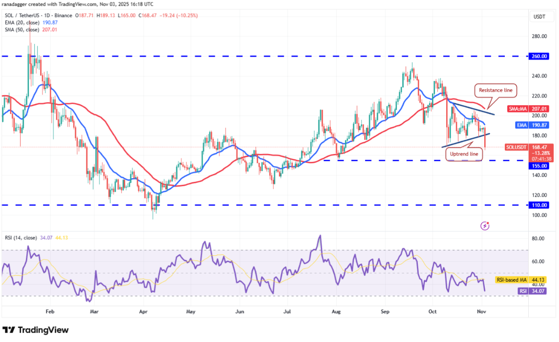
Task: Click the blue EMA 190.87 axis label
Action: point(535,125)
